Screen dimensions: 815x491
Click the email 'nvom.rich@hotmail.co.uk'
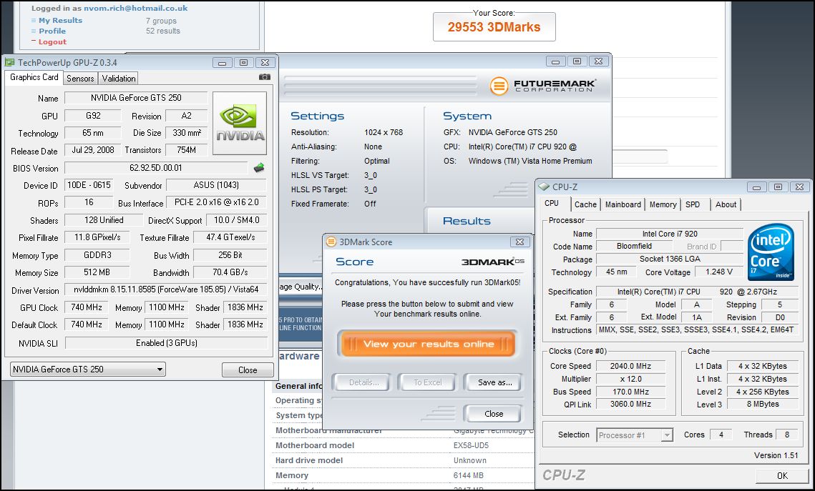coord(136,9)
